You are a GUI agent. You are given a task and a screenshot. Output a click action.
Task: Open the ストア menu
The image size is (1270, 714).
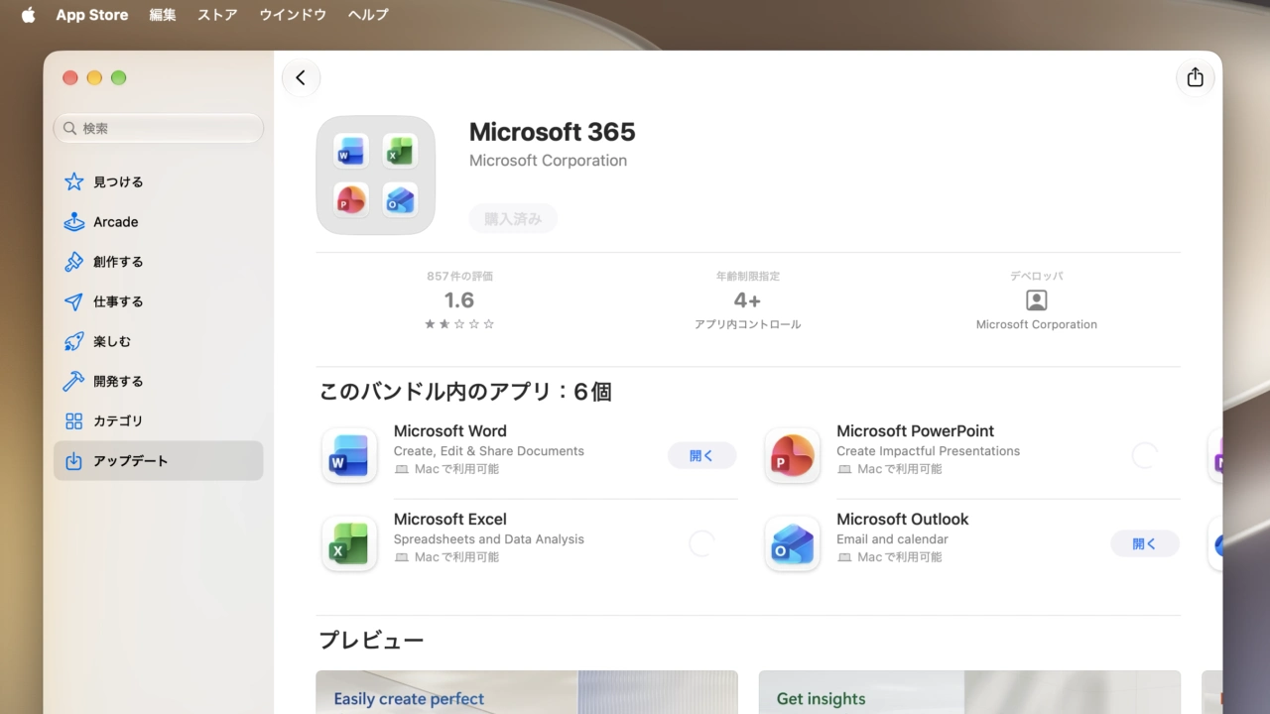coord(217,15)
